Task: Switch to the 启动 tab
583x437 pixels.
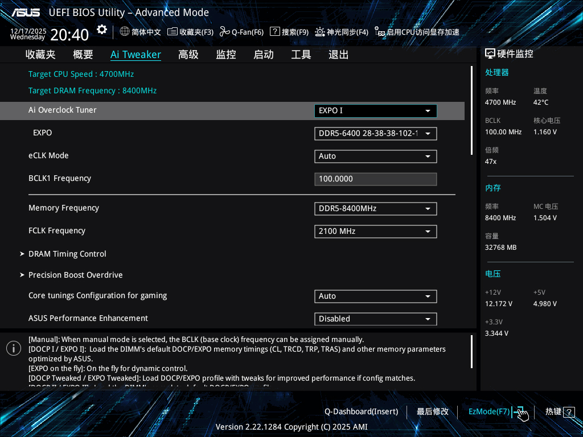Action: [263, 54]
